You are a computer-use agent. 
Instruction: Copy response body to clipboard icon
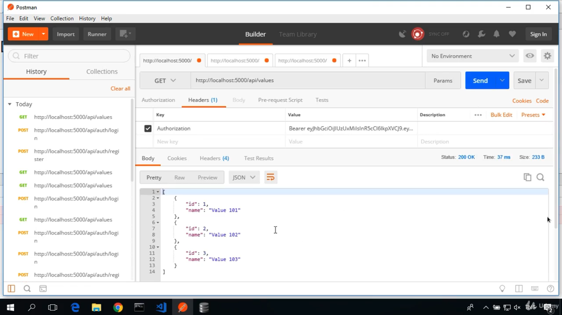(527, 177)
